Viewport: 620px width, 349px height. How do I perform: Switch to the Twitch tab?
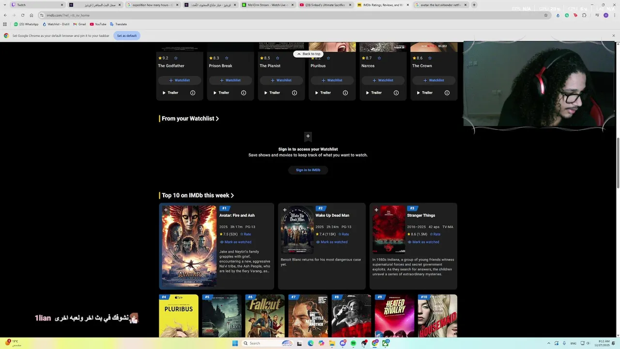[x=37, y=5]
